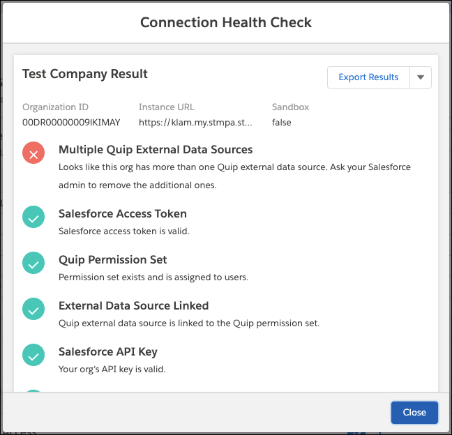Click 'Permission set exists and is assigned to users.'
Image resolution: width=452 pixels, height=435 pixels.
[x=153, y=277]
